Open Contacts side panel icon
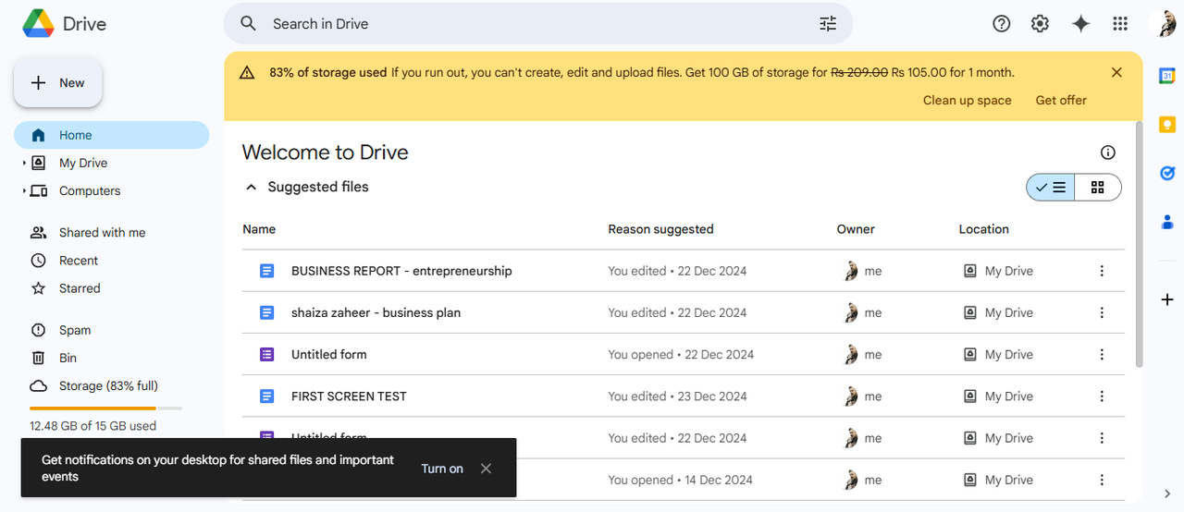Screen dimensions: 1184x512 (x=1167, y=222)
